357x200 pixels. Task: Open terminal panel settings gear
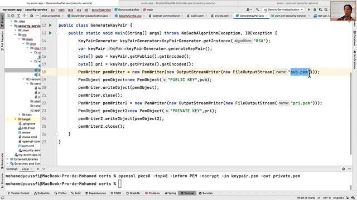pyautogui.click(x=344, y=169)
